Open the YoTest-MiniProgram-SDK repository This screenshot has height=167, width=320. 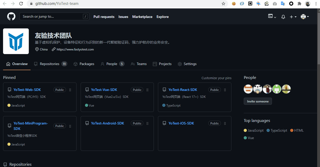click(31, 126)
